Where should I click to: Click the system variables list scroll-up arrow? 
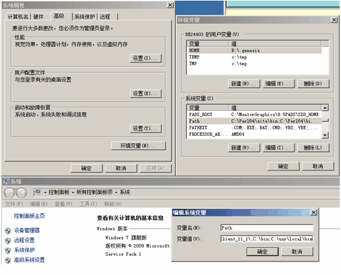tap(325, 108)
